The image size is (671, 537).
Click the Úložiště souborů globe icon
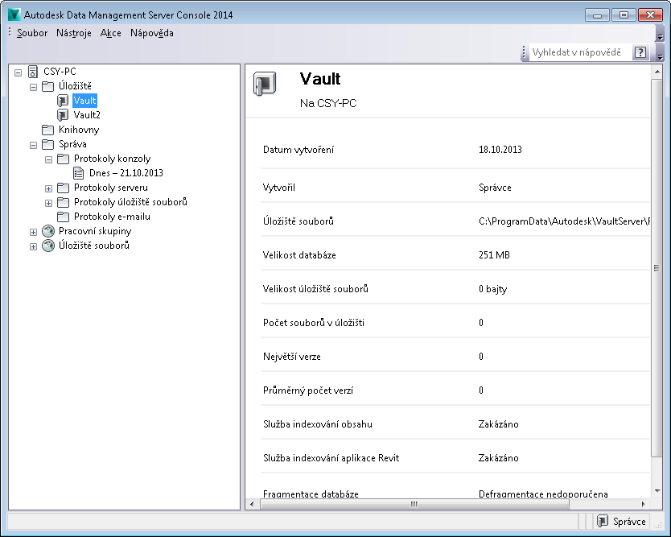pyautogui.click(x=48, y=246)
